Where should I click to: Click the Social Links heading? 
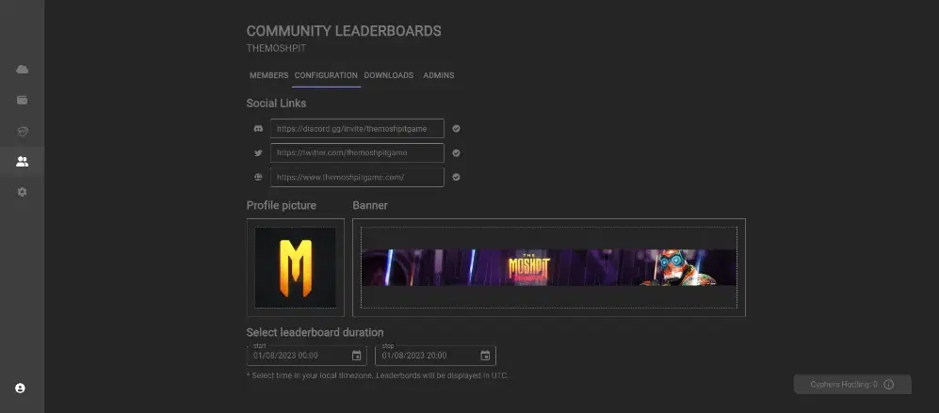point(276,103)
